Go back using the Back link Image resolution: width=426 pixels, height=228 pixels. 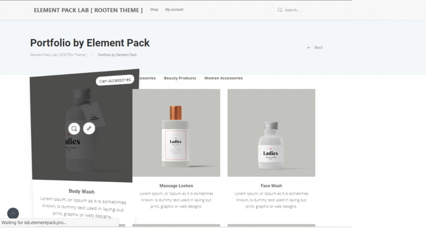click(x=315, y=47)
